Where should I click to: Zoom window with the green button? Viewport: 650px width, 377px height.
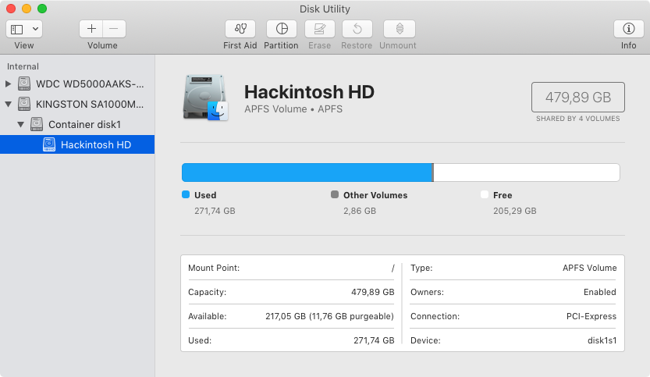[x=42, y=9]
